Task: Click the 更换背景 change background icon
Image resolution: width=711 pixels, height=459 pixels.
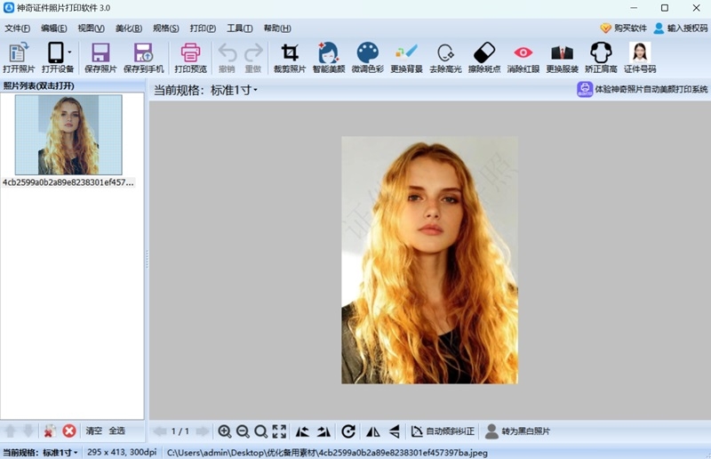Action: (x=406, y=53)
